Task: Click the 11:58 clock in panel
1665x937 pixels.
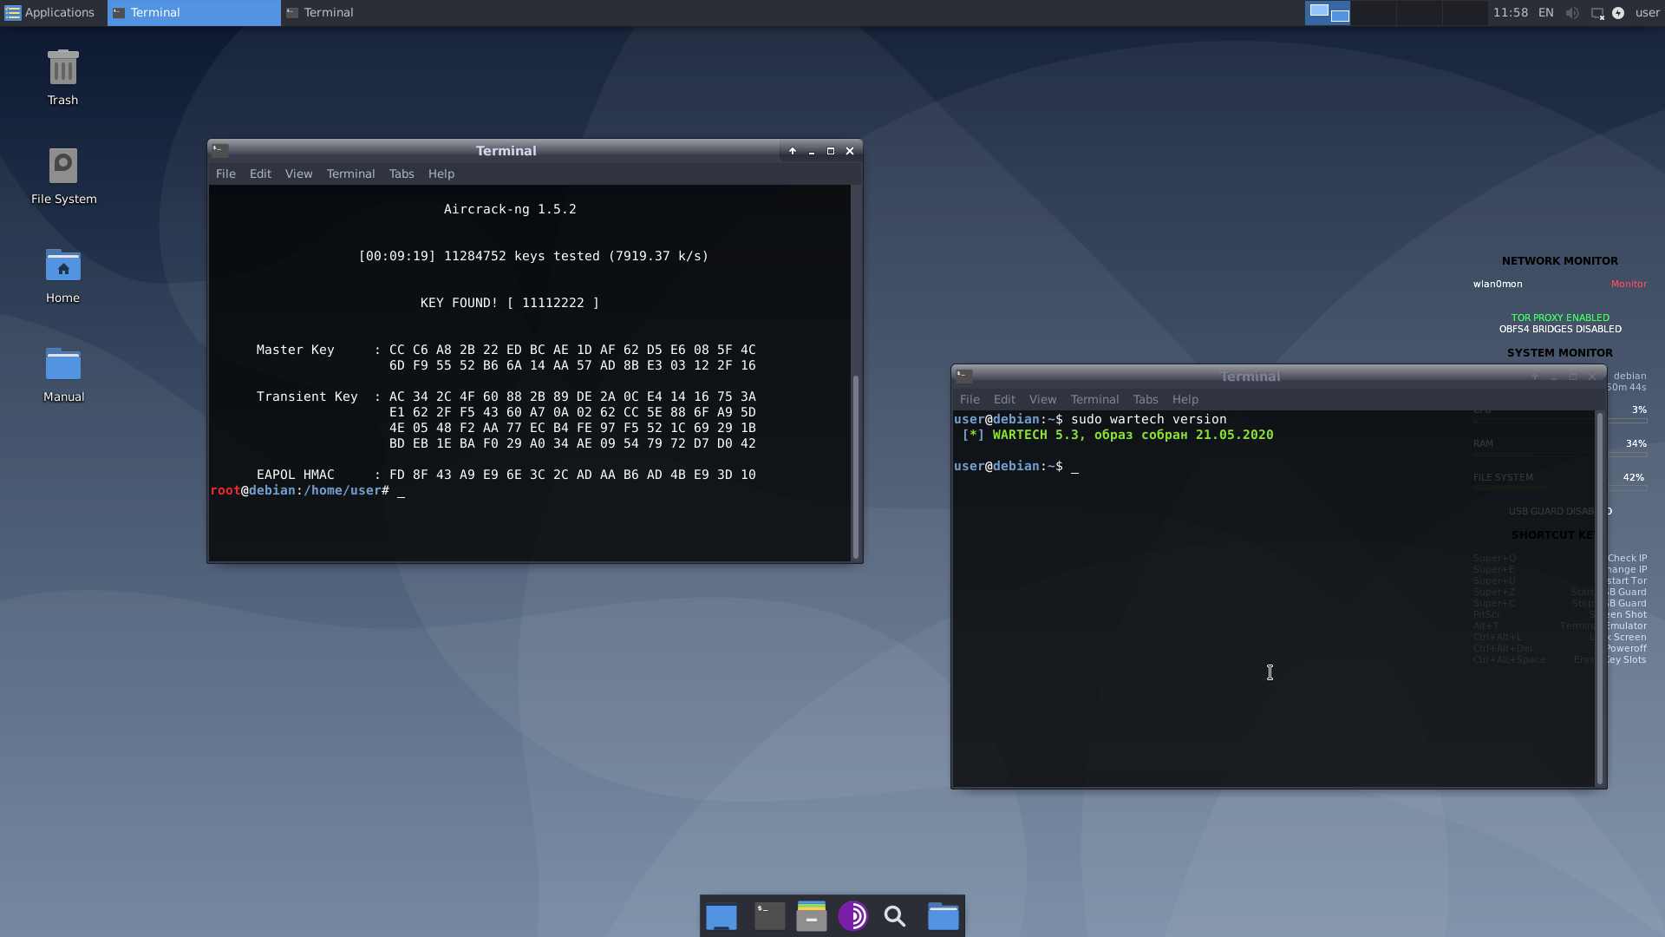Action: 1510,13
